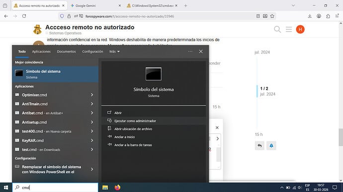The height and width of the screenshot is (192, 343).
Task: Click Firefox icon on the taskbar
Action: 117,188
